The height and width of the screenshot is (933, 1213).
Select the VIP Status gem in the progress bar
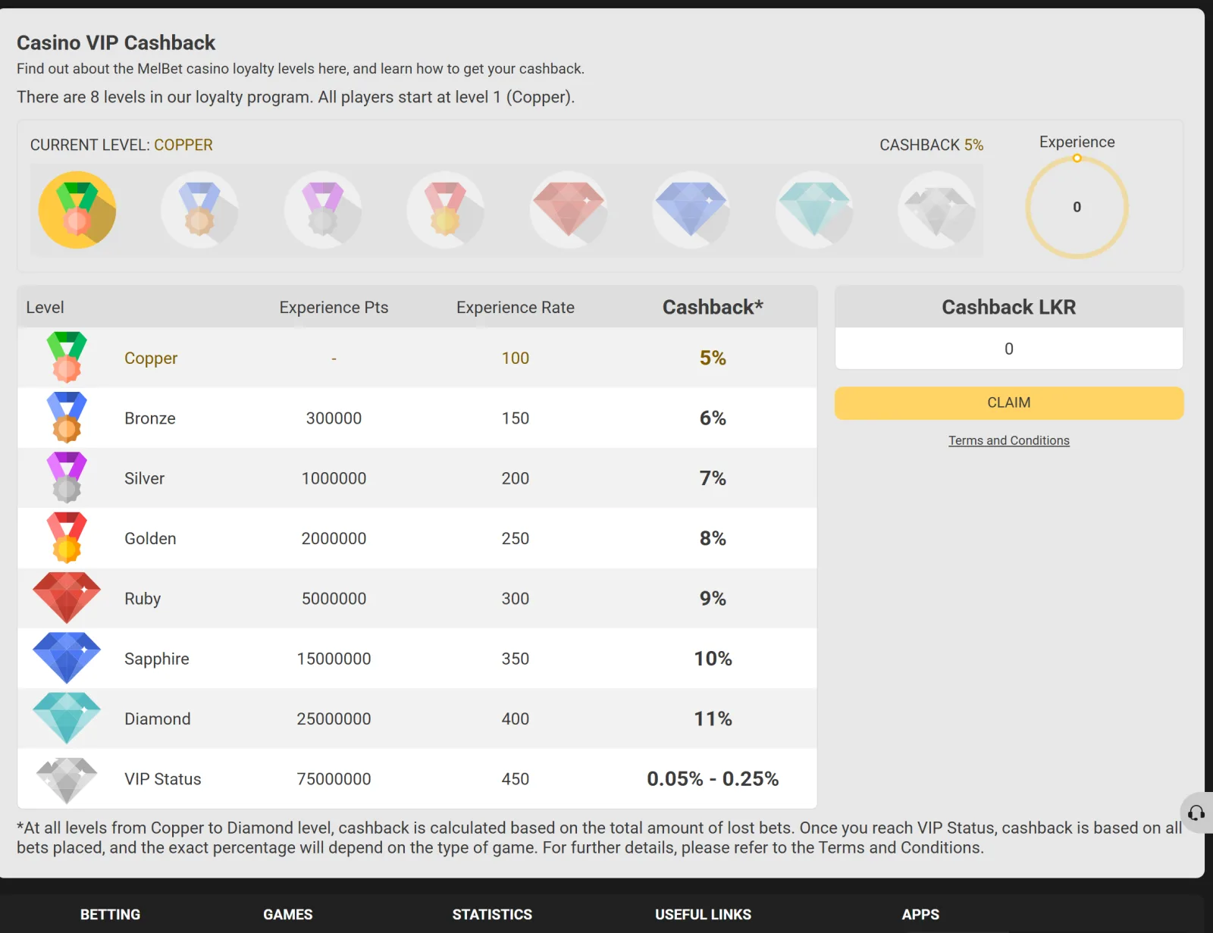[x=937, y=210]
